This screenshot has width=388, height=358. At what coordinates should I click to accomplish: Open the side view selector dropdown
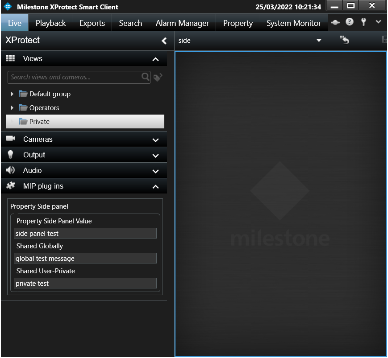[319, 41]
